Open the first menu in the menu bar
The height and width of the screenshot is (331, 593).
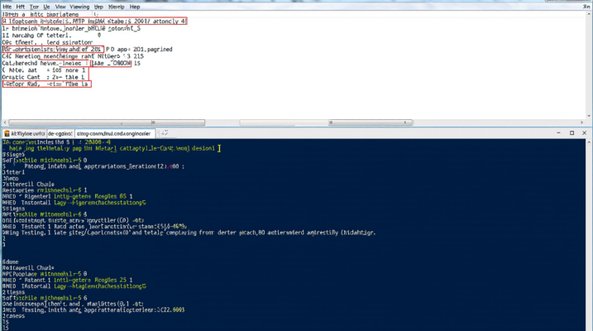[7, 7]
